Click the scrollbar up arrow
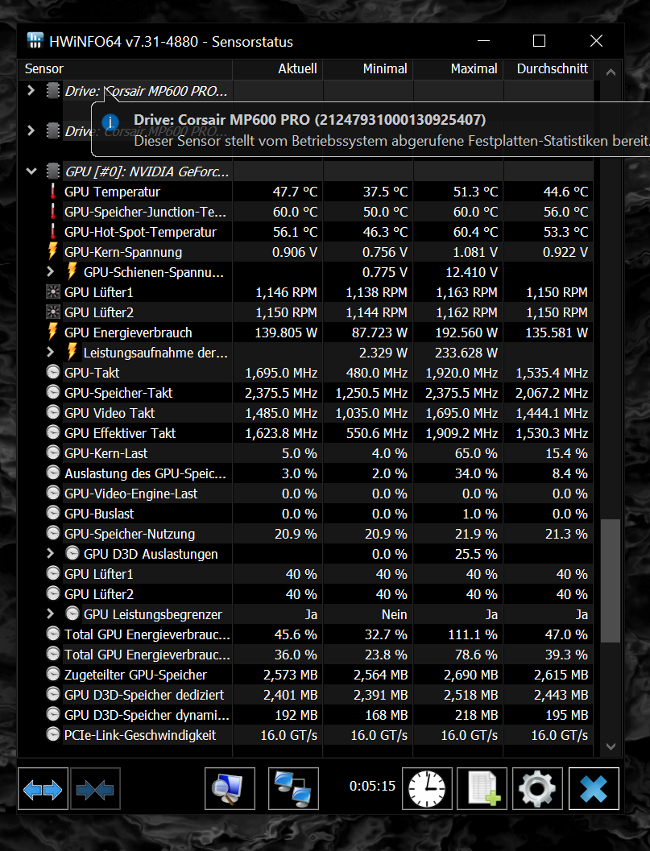Viewport: 650px width, 851px height. (x=611, y=72)
